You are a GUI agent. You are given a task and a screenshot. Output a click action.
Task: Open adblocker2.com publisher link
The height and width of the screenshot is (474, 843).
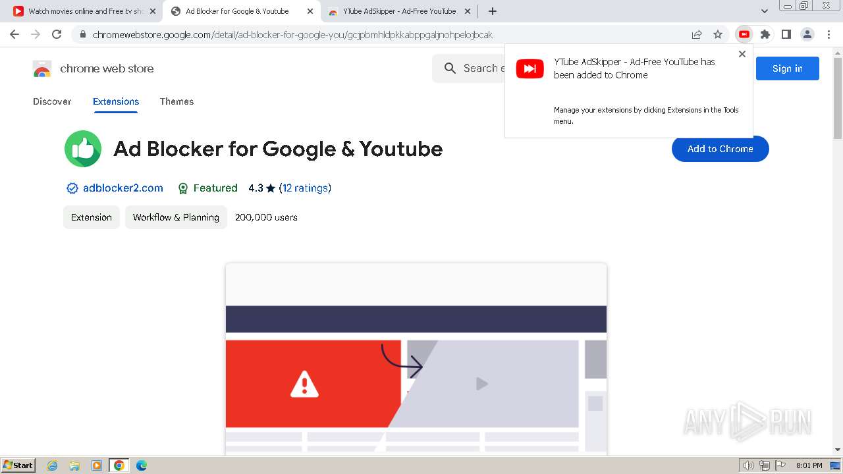pyautogui.click(x=122, y=188)
